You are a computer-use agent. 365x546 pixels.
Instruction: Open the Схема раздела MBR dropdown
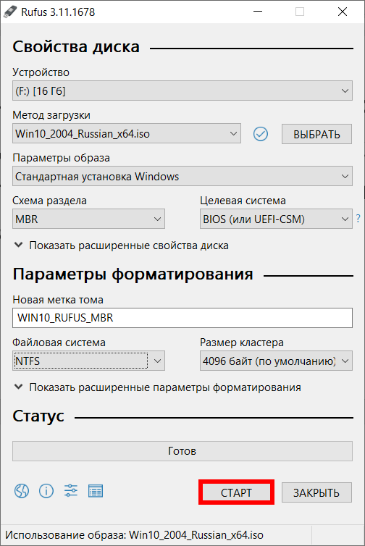[x=88, y=219]
